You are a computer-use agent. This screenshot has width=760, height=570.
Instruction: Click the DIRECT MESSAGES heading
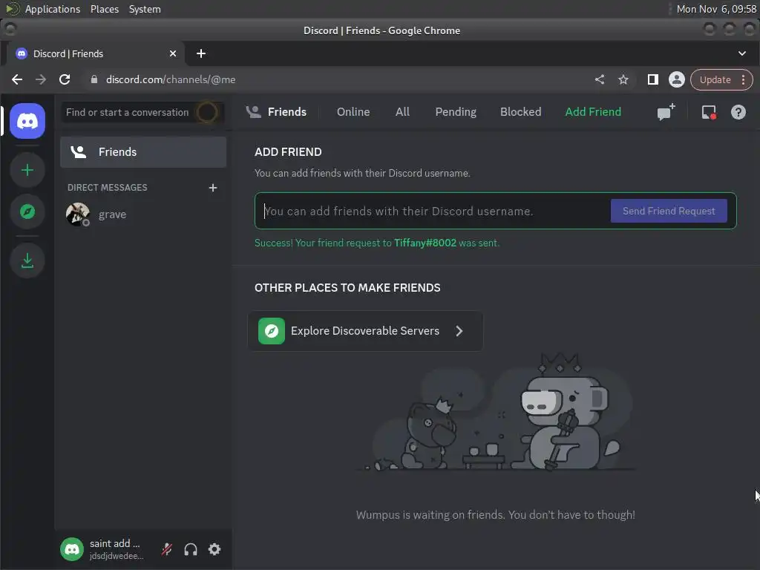pos(107,188)
